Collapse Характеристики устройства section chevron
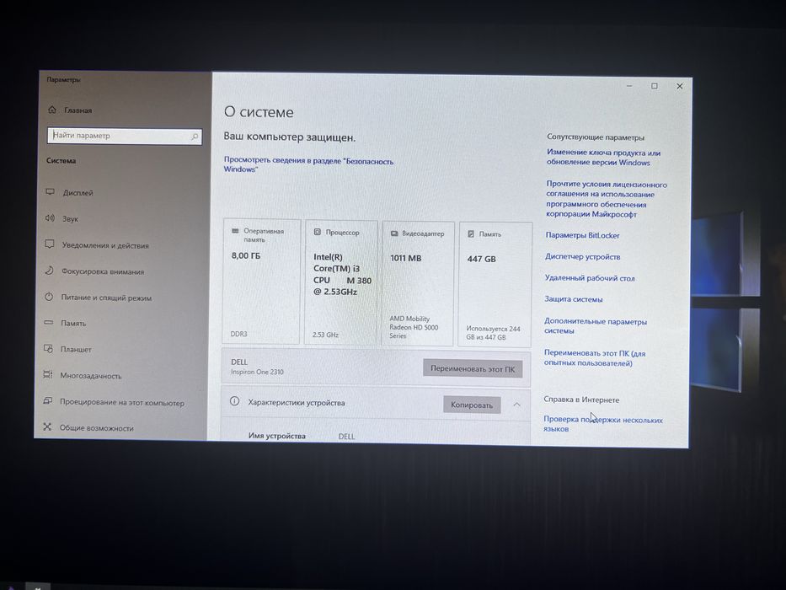The image size is (786, 590). coord(516,405)
